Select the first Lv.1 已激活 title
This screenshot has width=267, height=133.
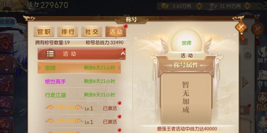(79, 108)
